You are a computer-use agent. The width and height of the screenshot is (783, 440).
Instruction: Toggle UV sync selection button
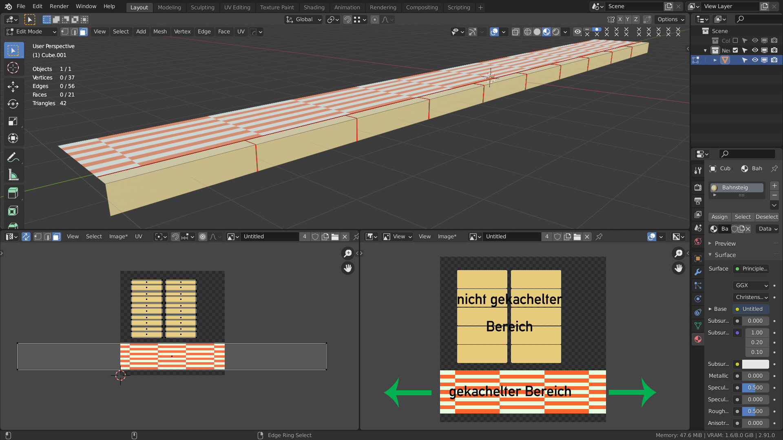pos(26,237)
